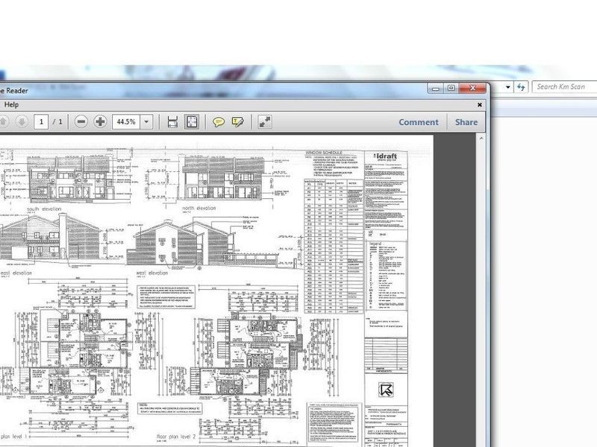Go to the next page arrow
The height and width of the screenshot is (447, 597).
tap(22, 121)
